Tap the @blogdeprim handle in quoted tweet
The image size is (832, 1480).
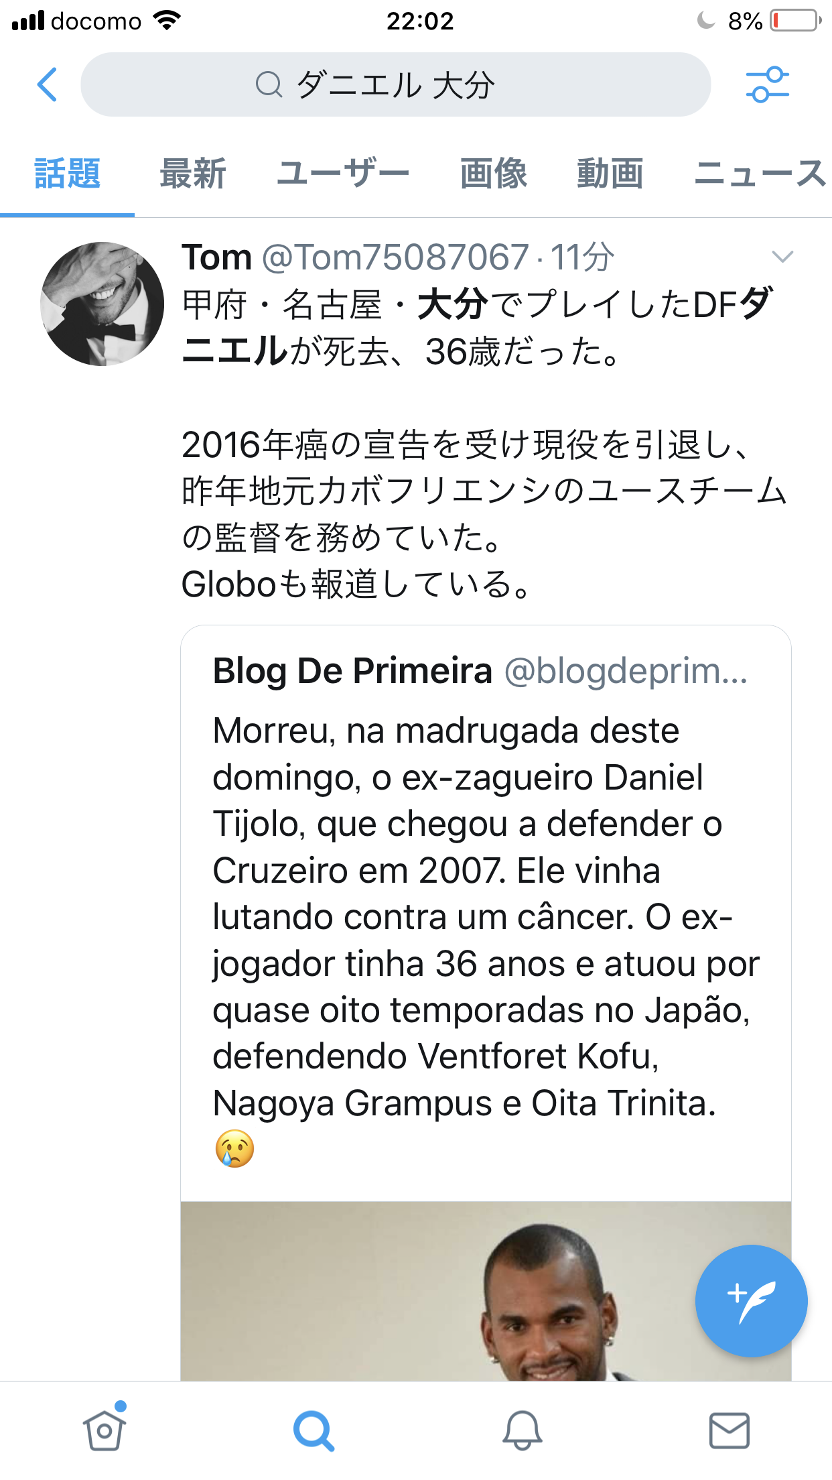coord(625,671)
